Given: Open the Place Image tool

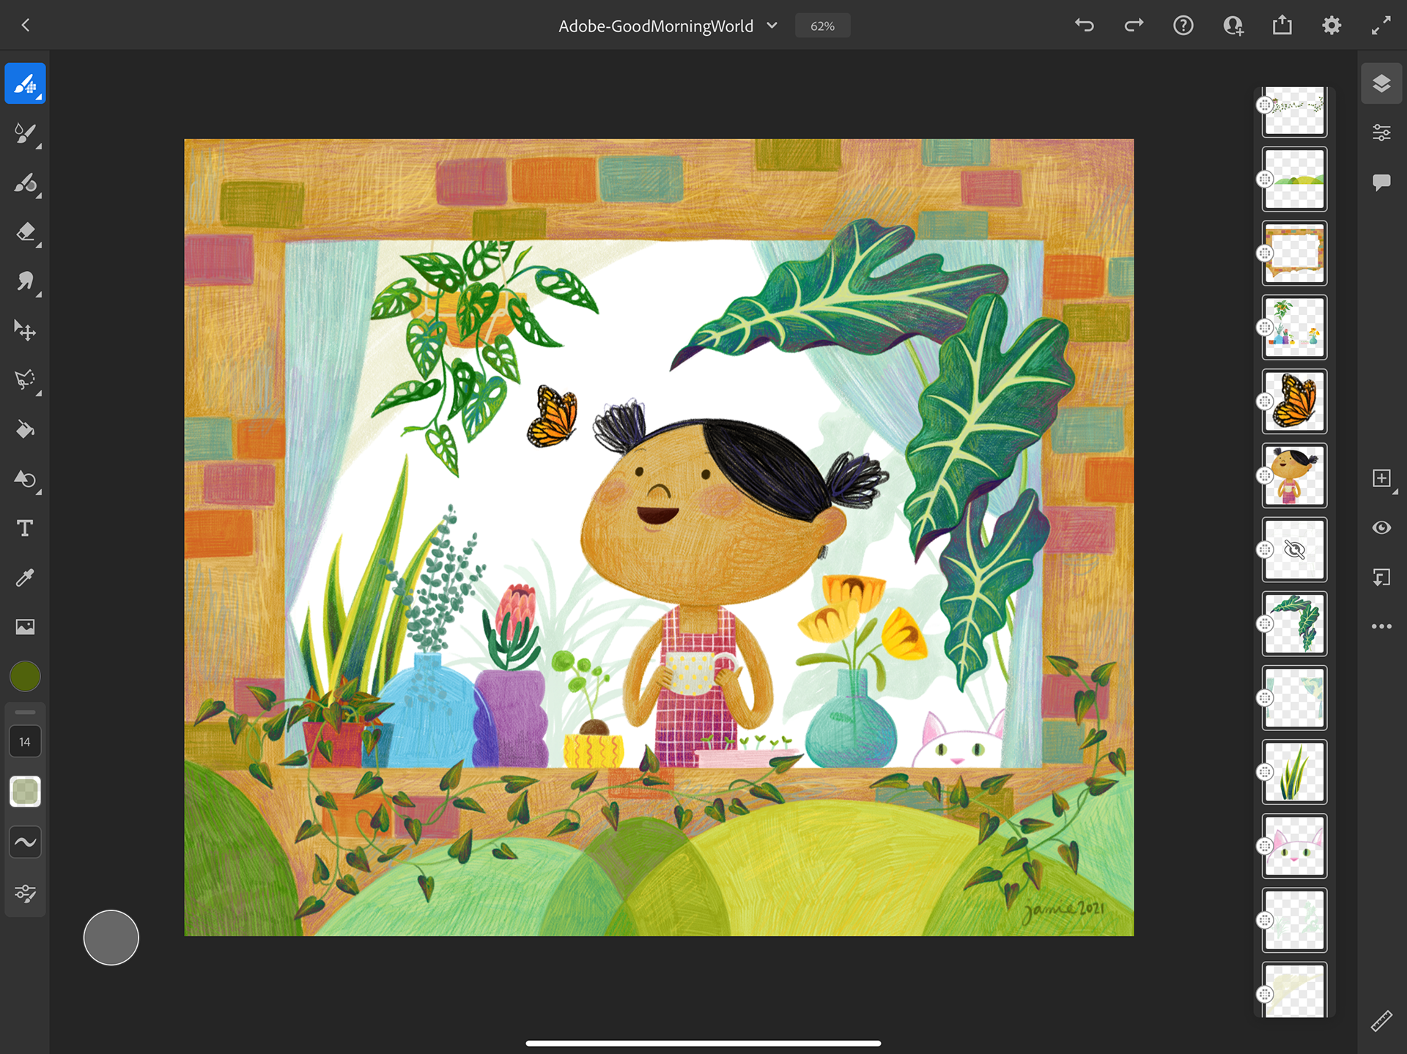Looking at the screenshot, I should 26,626.
